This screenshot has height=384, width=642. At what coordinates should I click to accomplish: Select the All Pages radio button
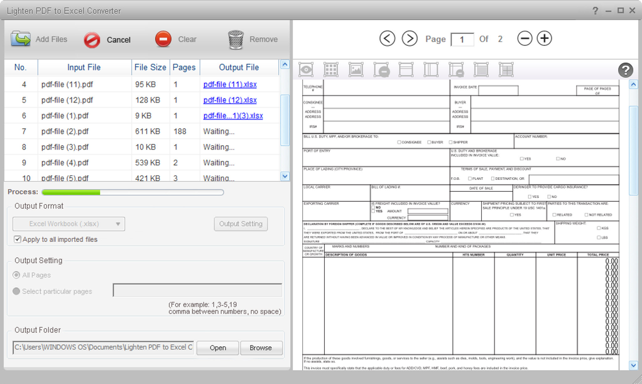pyautogui.click(x=16, y=275)
